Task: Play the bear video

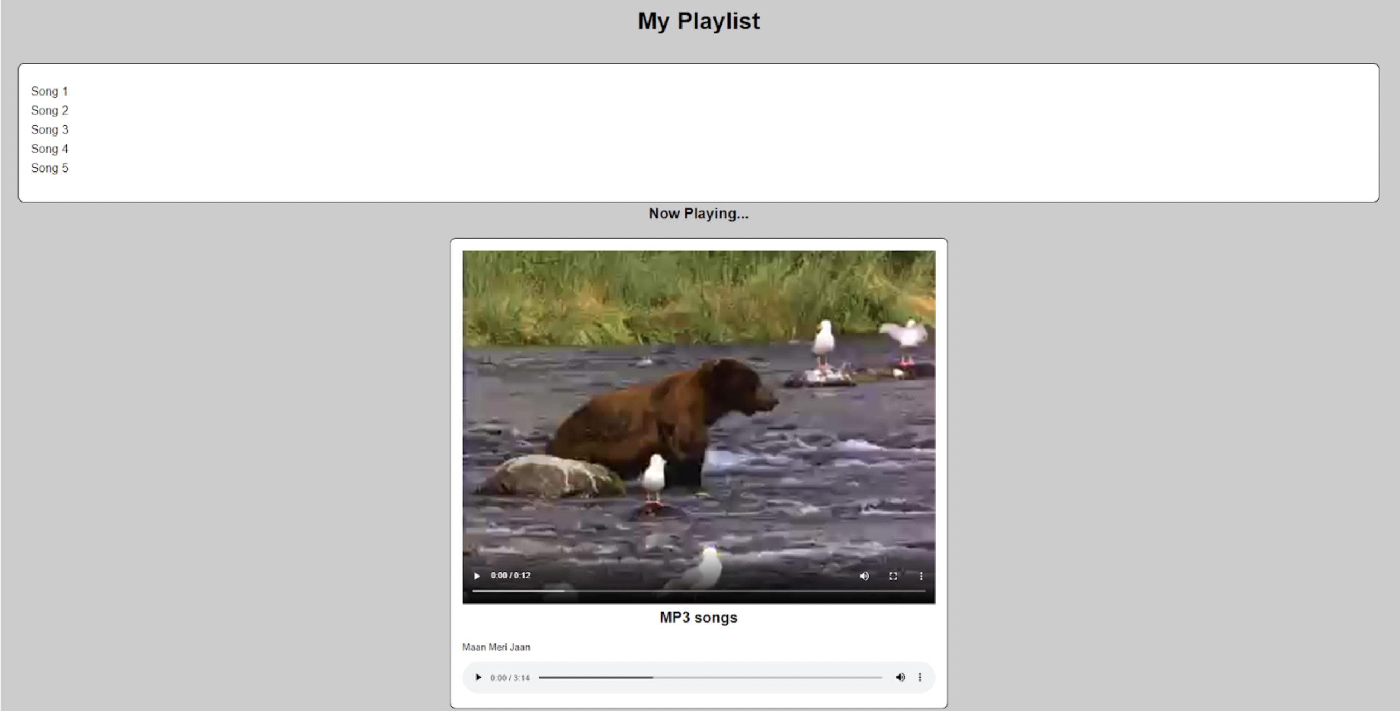Action: (x=477, y=576)
